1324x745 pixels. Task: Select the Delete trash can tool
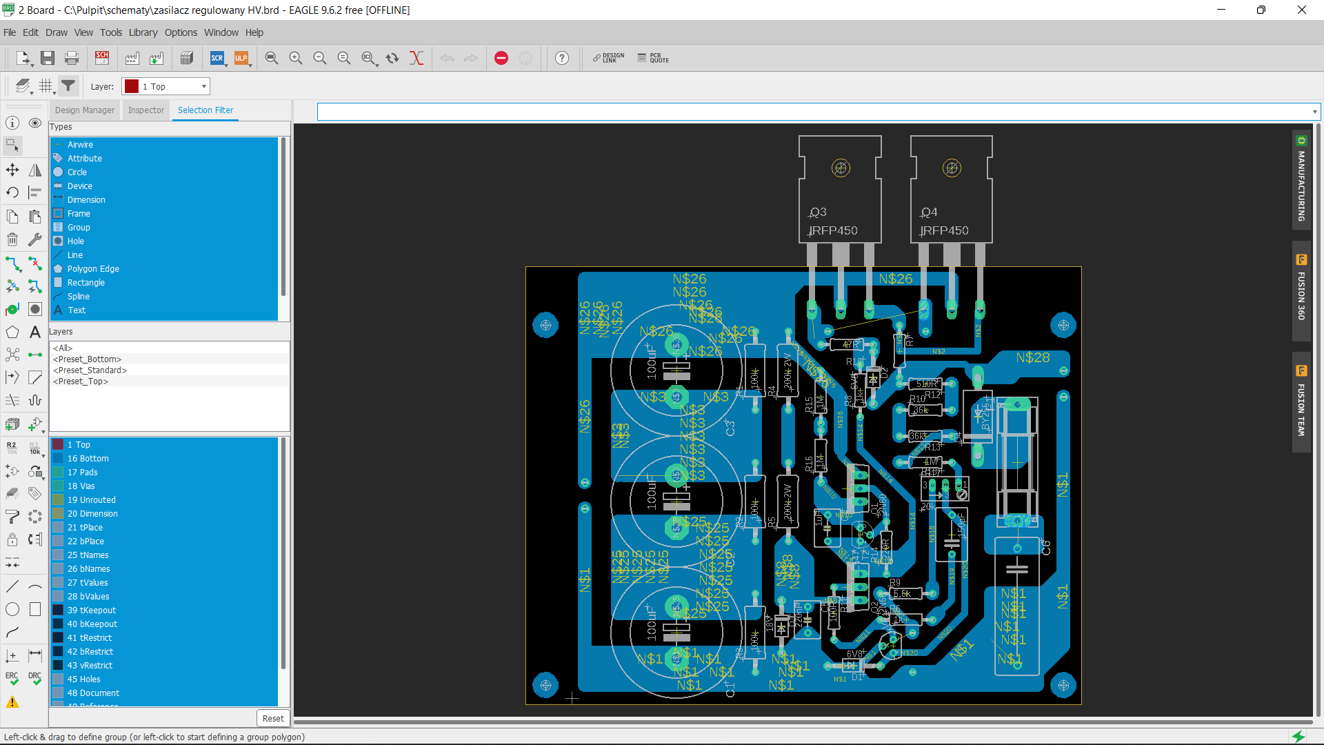click(x=12, y=239)
